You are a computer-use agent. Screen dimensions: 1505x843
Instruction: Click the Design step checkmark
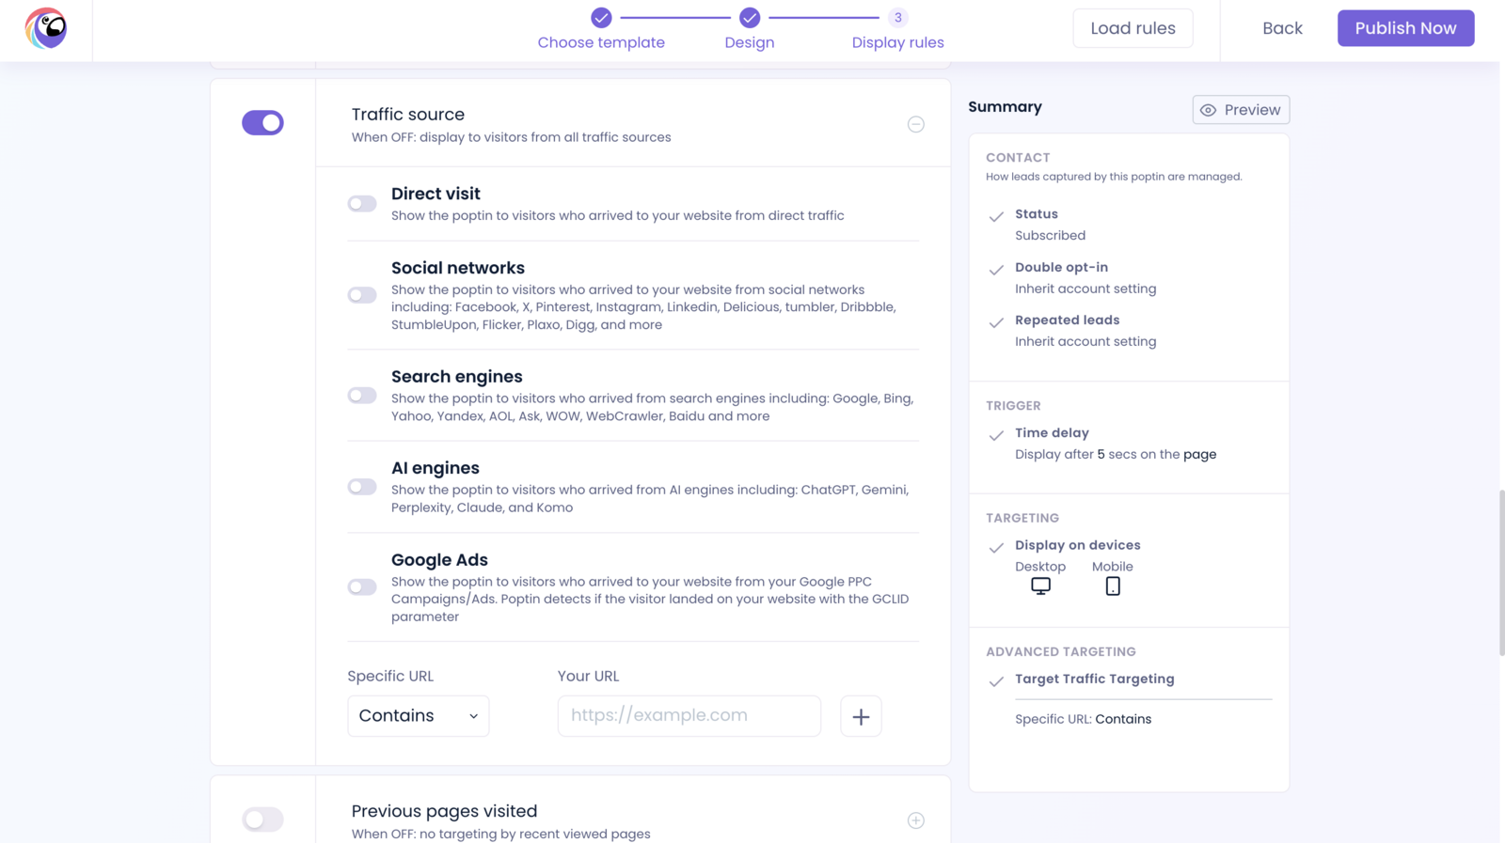[750, 17]
